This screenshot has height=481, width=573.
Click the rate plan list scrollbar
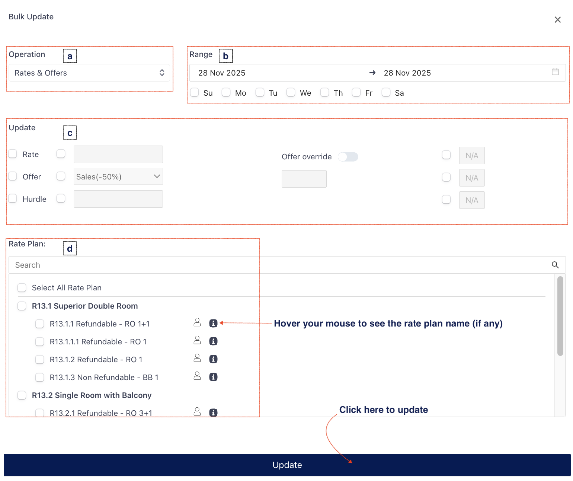click(x=560, y=316)
